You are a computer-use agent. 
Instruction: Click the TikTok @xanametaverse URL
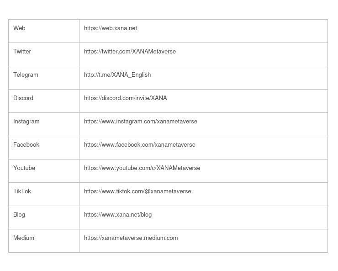[137, 191]
